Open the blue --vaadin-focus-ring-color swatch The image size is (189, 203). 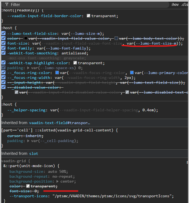[x=57, y=73]
